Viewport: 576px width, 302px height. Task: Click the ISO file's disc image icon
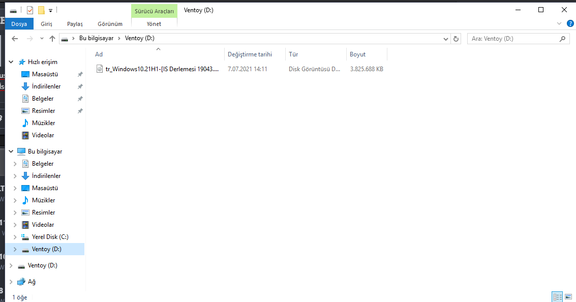tap(100, 69)
